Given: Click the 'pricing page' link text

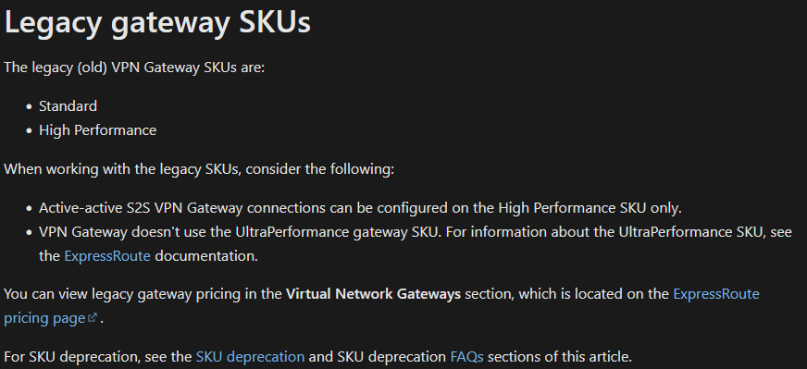Looking at the screenshot, I should (44, 318).
